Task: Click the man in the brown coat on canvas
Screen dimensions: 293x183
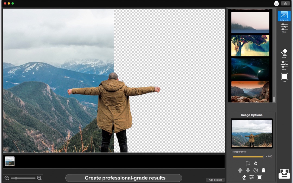Action: click(114, 112)
